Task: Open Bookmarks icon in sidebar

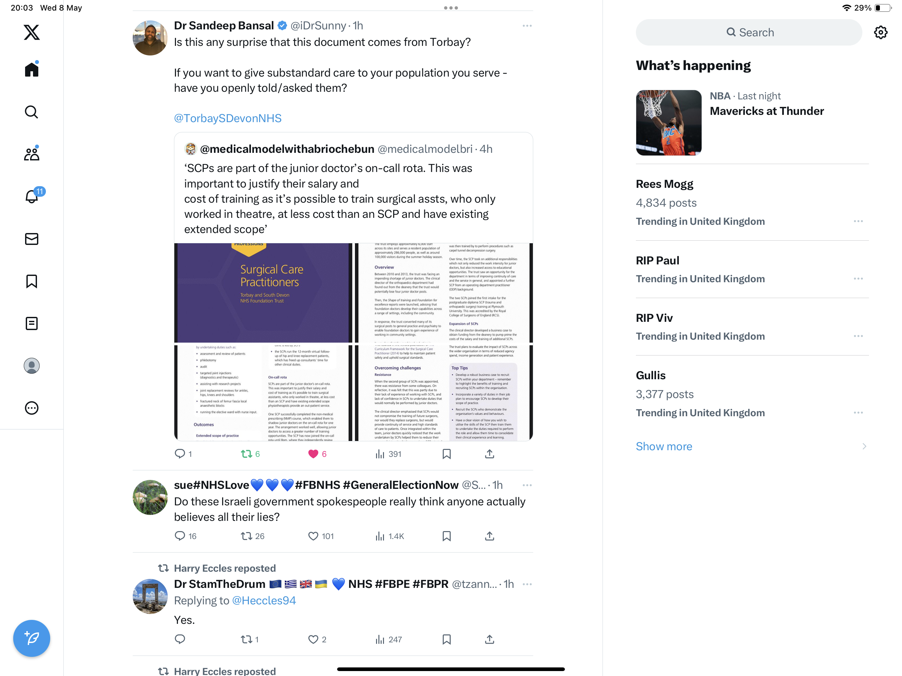Action: tap(31, 281)
